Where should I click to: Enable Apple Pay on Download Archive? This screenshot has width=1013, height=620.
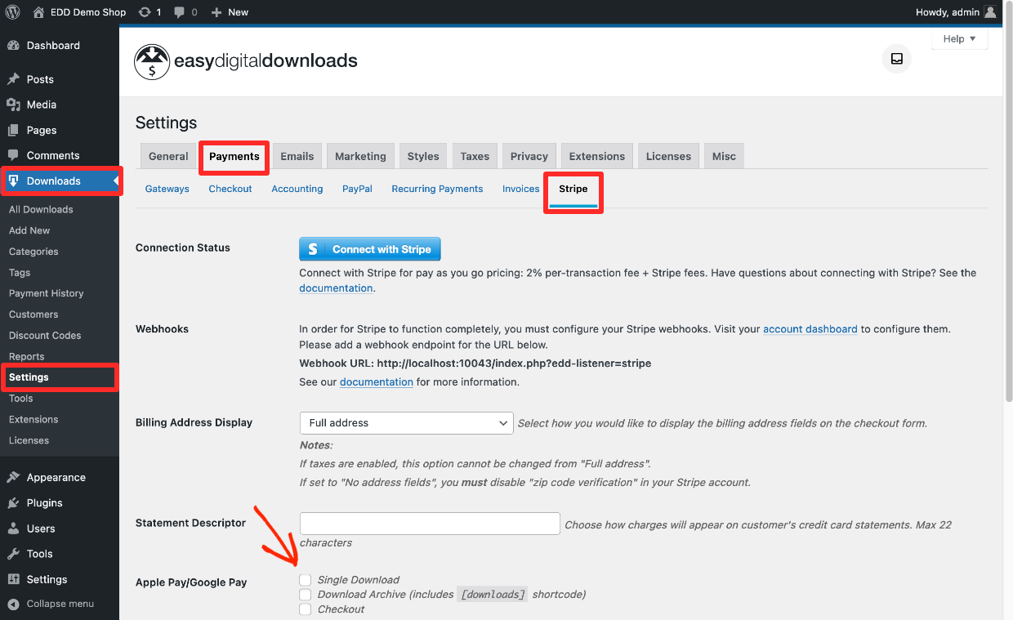click(x=306, y=595)
